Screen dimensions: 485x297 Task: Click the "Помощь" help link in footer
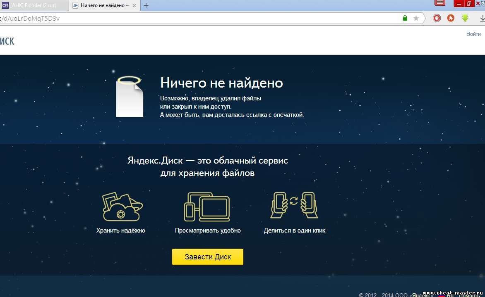pyautogui.click(x=470, y=295)
